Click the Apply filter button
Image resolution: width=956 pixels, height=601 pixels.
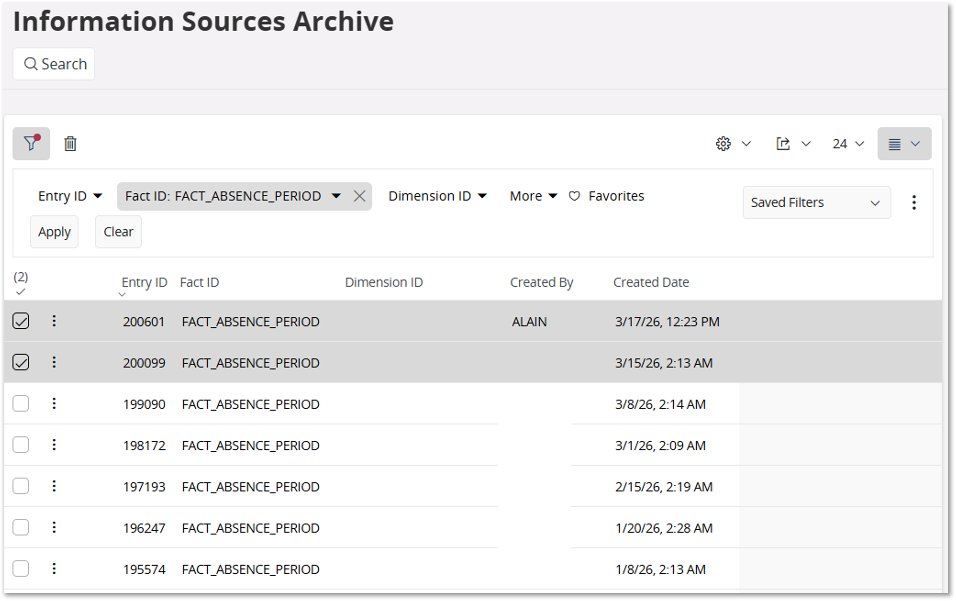tap(54, 232)
